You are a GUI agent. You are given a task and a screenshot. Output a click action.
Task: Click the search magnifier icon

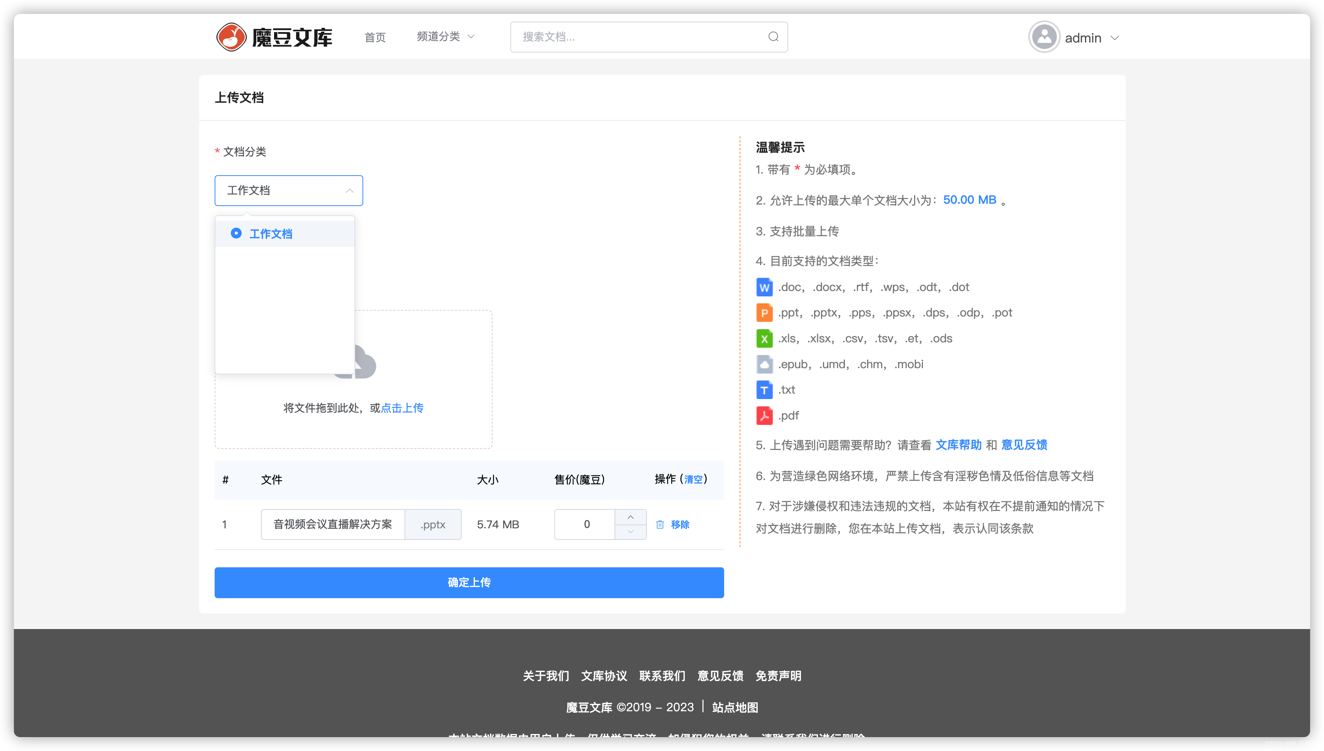point(773,37)
